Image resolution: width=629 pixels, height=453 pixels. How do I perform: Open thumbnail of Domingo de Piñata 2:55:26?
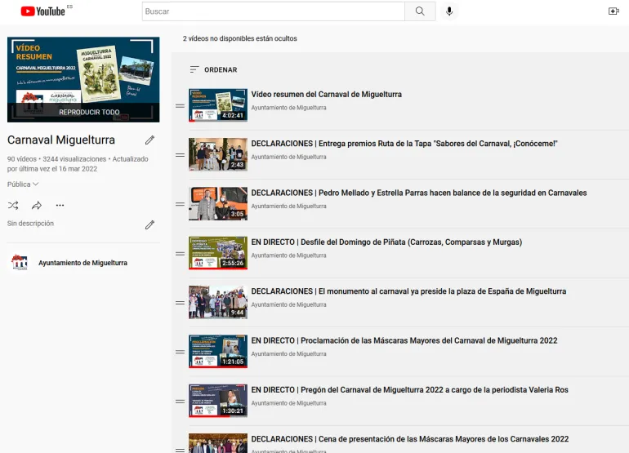point(218,253)
